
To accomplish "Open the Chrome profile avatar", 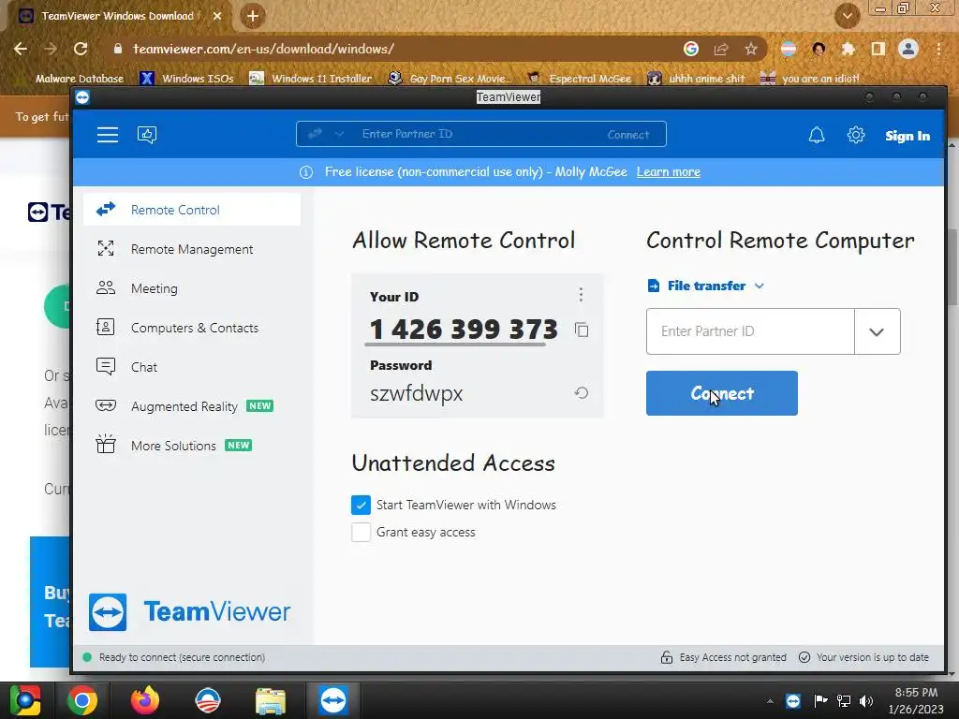I will pyautogui.click(x=908, y=49).
